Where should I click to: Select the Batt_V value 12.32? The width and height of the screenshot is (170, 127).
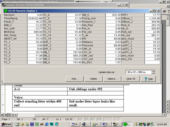click(x=35, y=25)
